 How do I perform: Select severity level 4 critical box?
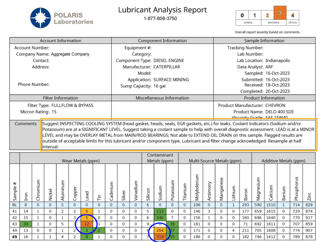[x=293, y=15]
